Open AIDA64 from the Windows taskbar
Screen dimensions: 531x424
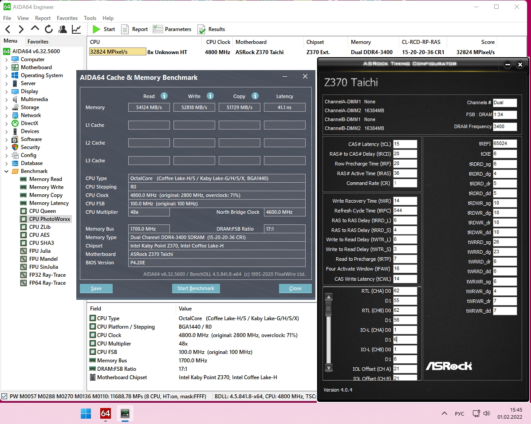pyautogui.click(x=105, y=413)
